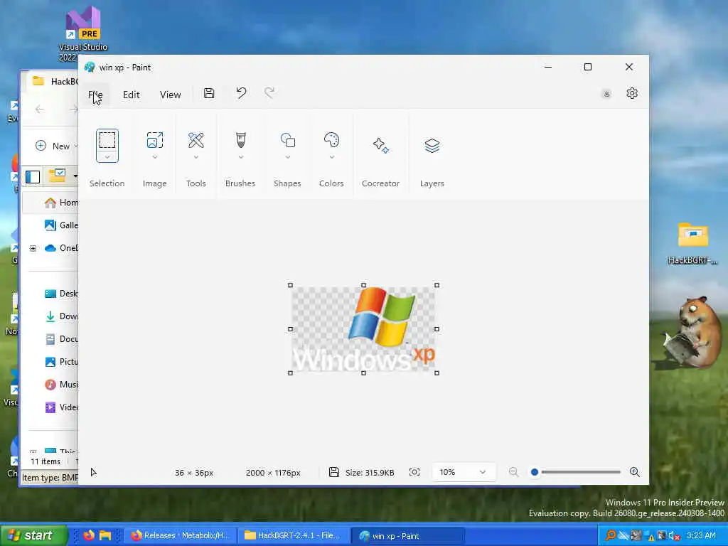Screen dimensions: 728x546
Task: Click the bottom-right selection handle on canvas
Action: [437, 373]
